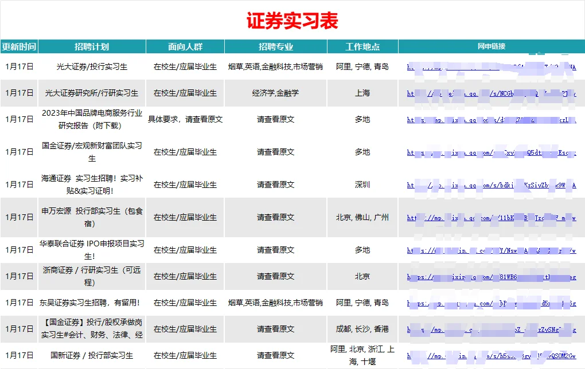The image size is (585, 369).
Task: Select the 招聘计划 column header
Action: tap(92, 46)
